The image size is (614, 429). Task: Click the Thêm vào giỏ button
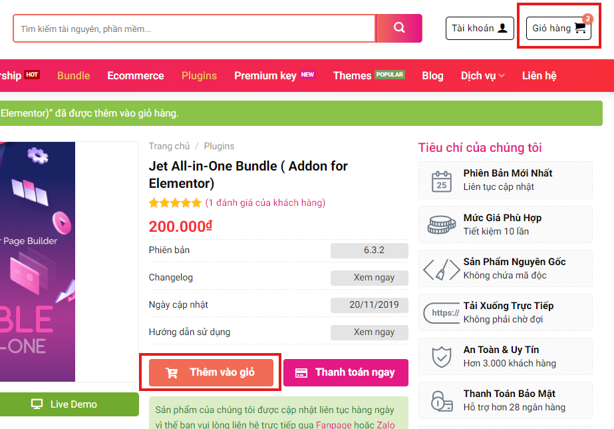point(210,372)
